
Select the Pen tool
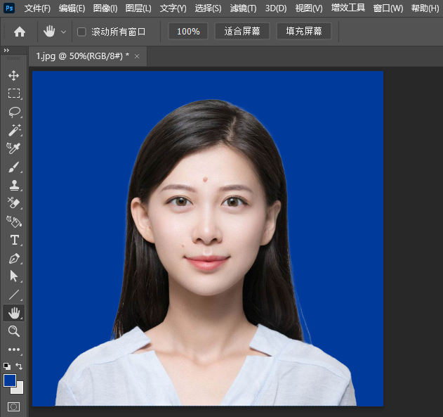tap(14, 258)
